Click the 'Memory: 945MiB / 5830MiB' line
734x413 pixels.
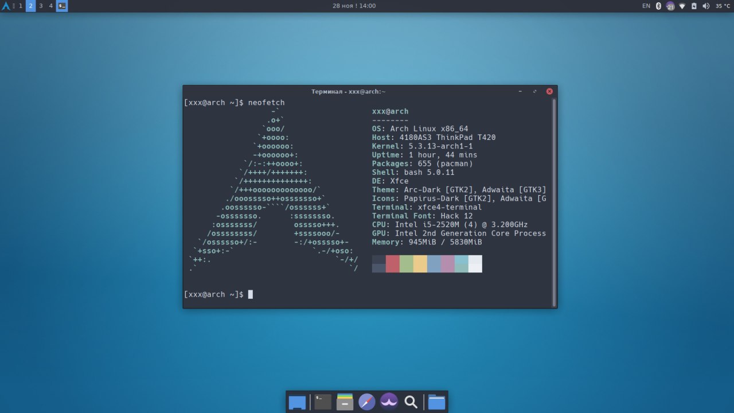427,242
